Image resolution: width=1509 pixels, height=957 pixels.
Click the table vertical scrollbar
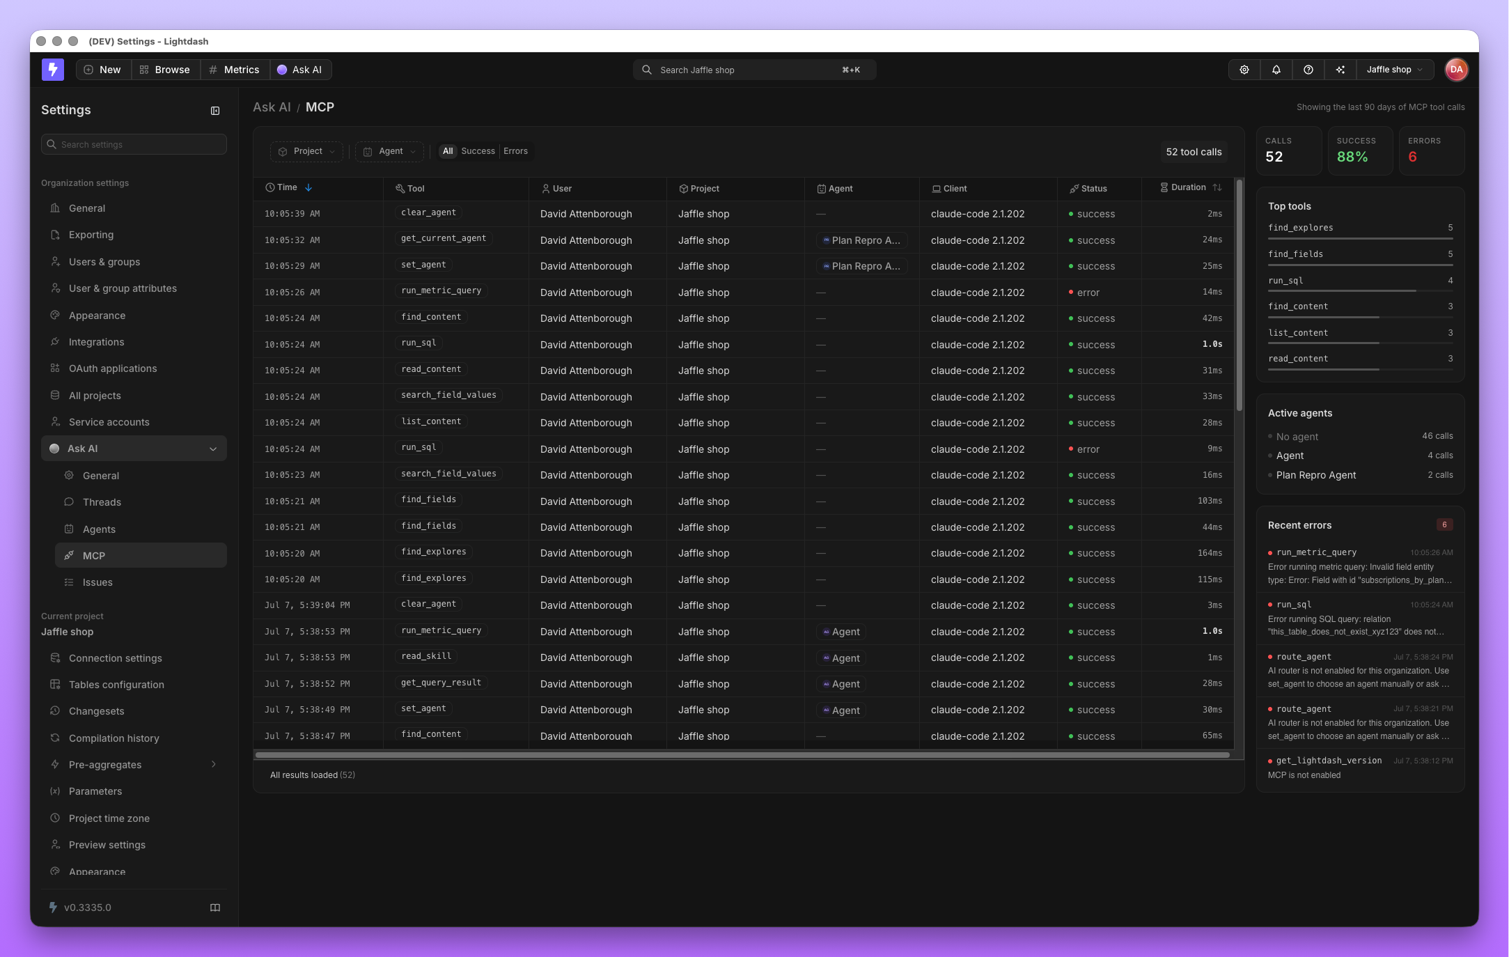pos(1240,295)
